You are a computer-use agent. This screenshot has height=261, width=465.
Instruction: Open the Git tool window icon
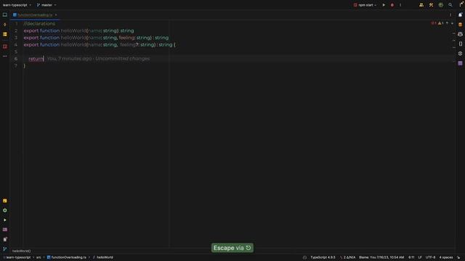click(5, 249)
